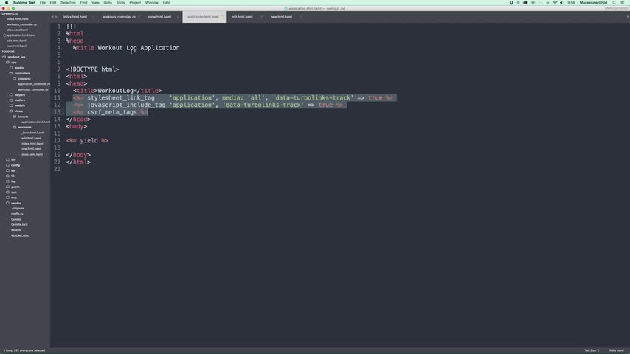
Task: Expand the bin folder
Action: click(x=13, y=160)
